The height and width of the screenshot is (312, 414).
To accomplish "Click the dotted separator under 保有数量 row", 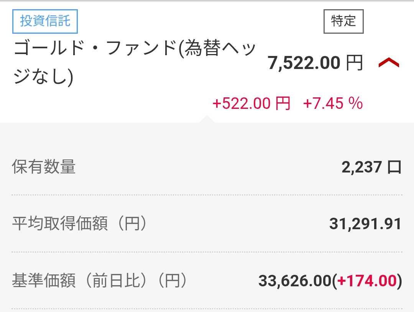I will (207, 195).
